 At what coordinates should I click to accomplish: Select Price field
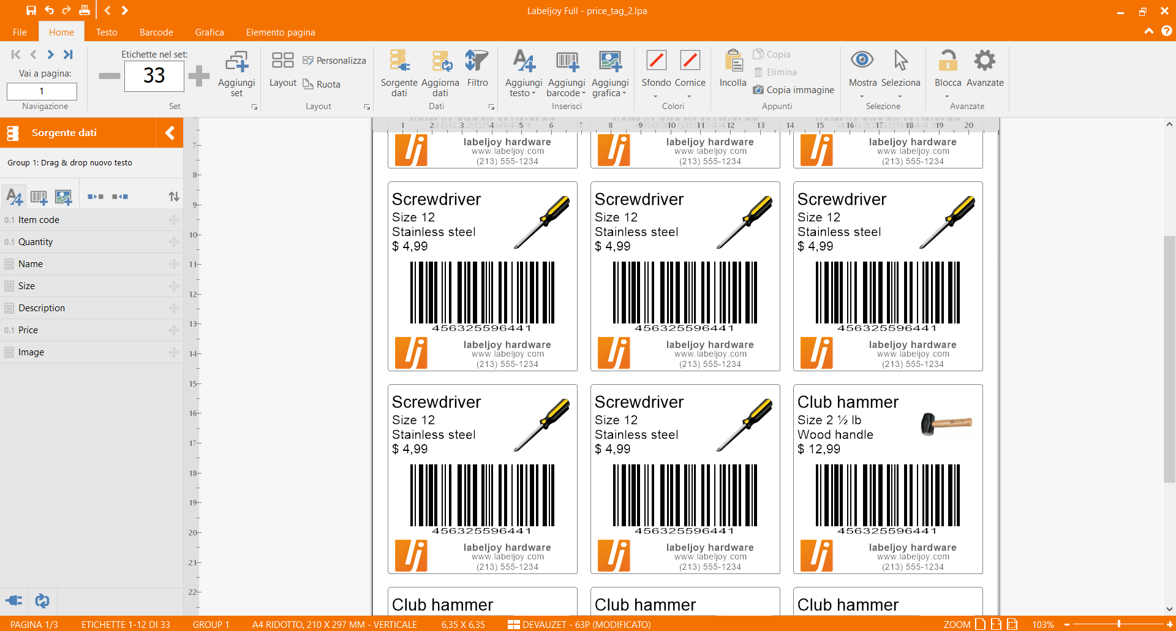coord(92,330)
